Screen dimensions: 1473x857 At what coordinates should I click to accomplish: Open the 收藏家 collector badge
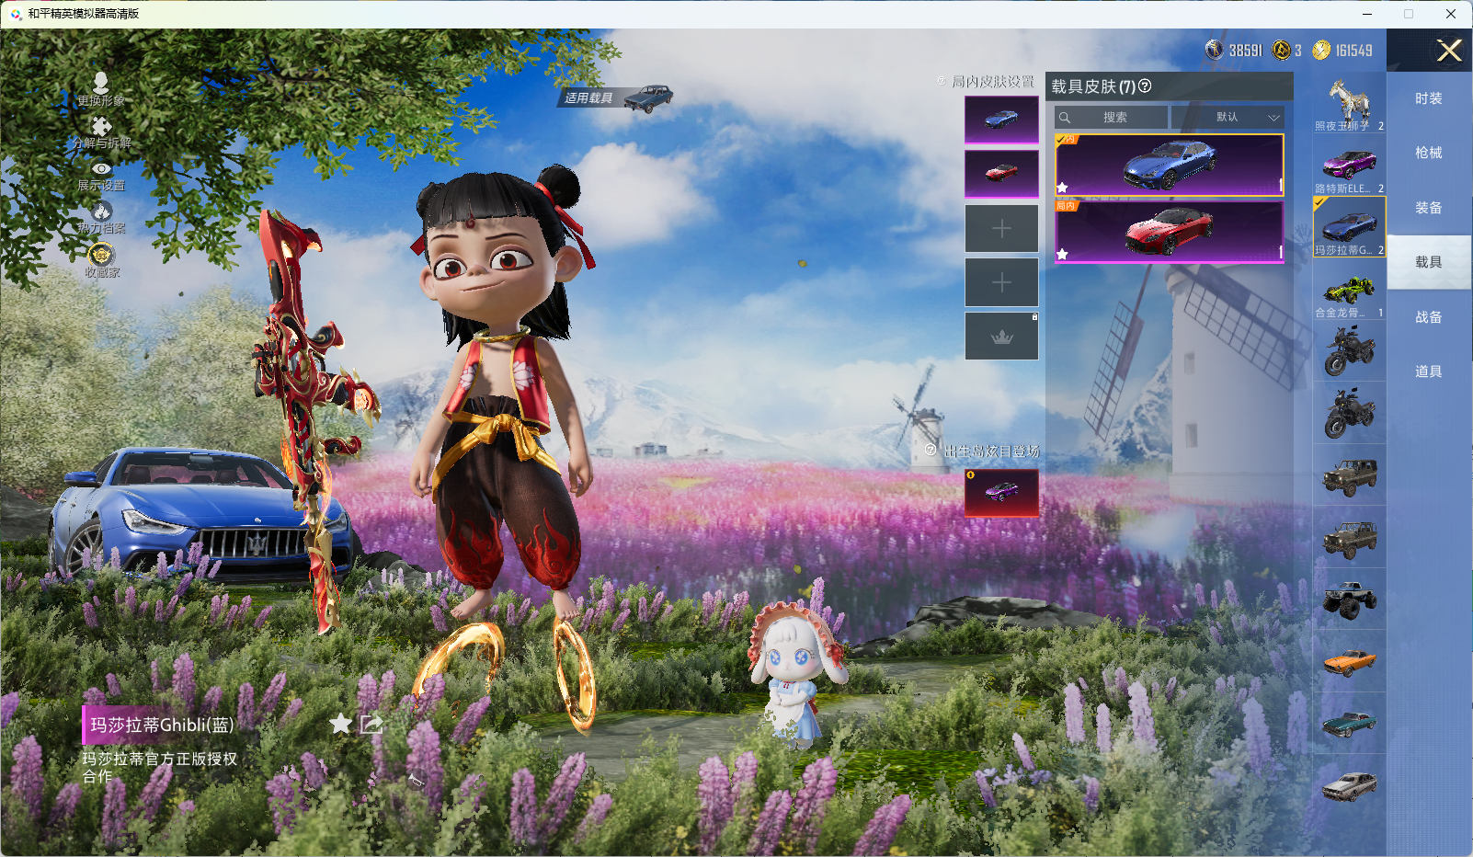coord(101,260)
